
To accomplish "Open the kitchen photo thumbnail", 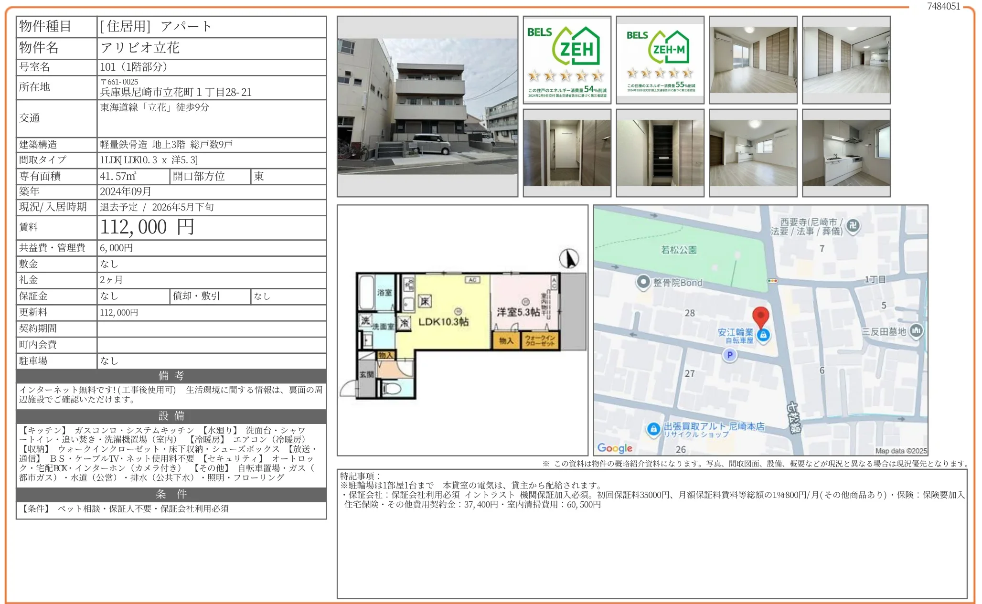I will (846, 153).
